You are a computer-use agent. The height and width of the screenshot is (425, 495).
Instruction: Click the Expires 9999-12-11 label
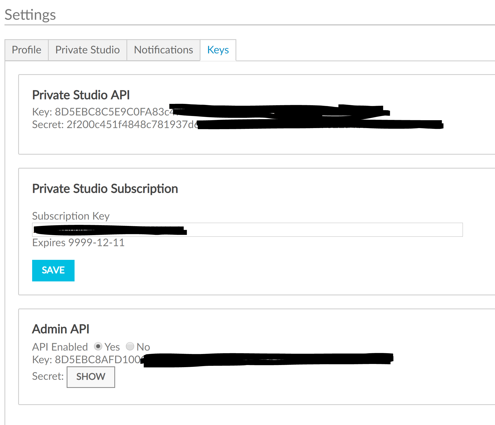click(78, 242)
